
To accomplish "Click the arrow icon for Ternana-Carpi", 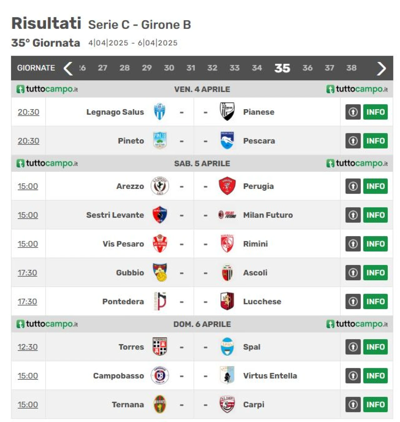I will [353, 404].
